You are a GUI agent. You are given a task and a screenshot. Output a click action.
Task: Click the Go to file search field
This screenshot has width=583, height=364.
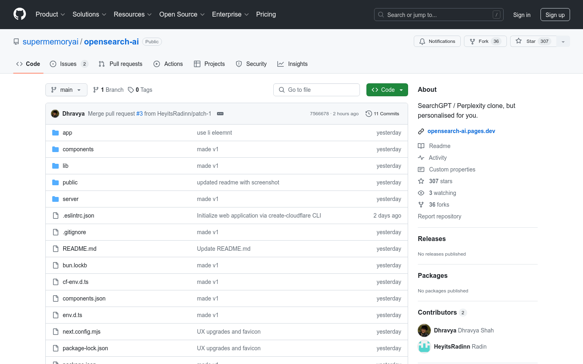[x=317, y=89]
